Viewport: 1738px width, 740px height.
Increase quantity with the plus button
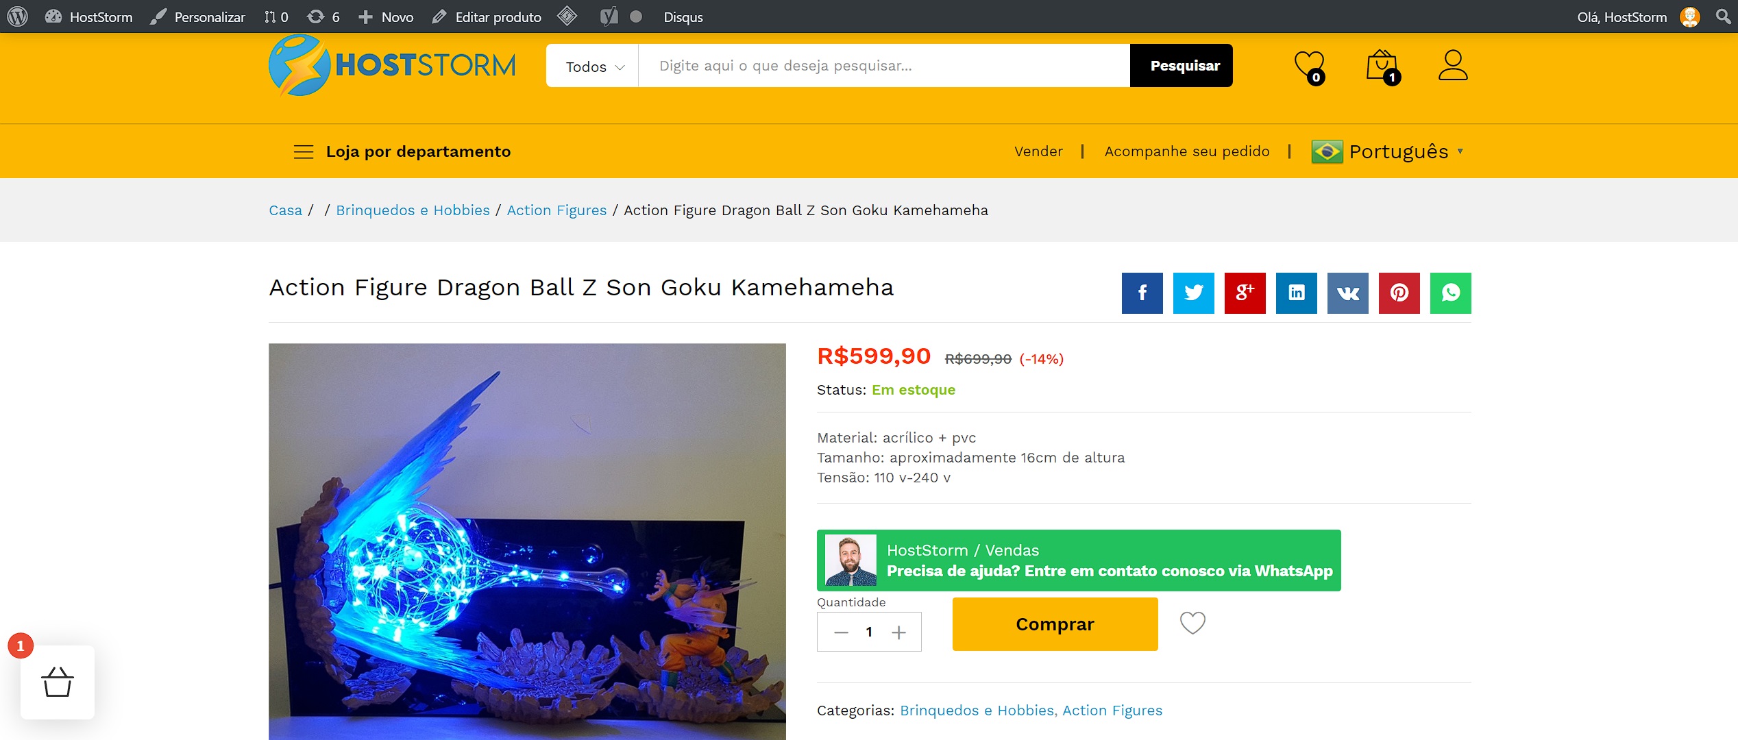pyautogui.click(x=898, y=632)
